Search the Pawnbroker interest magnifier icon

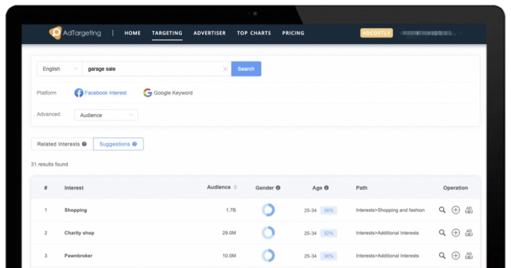pyautogui.click(x=442, y=256)
